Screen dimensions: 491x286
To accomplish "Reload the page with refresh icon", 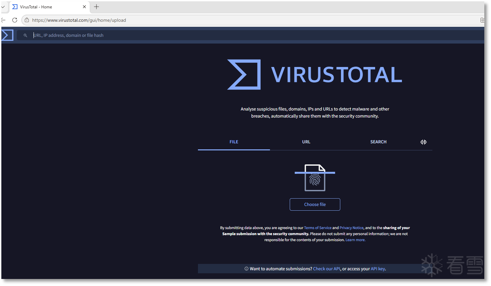I will pyautogui.click(x=15, y=20).
